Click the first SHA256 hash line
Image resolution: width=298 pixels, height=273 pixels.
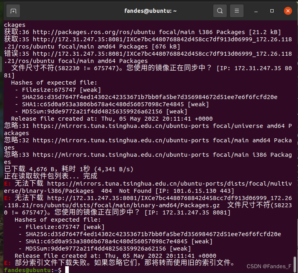click(146, 97)
